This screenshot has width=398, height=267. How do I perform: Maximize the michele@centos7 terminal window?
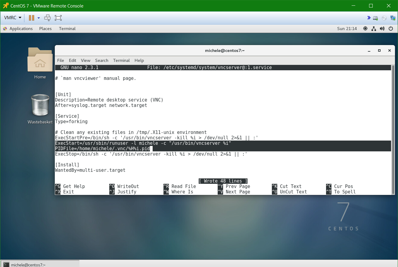379,50
